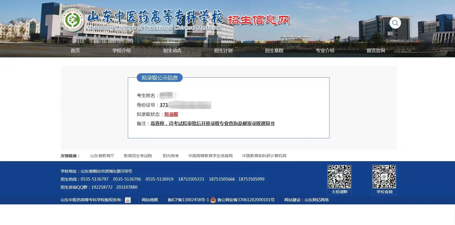Open the search magnifier icon
The width and height of the screenshot is (455, 225).
pos(395,23)
